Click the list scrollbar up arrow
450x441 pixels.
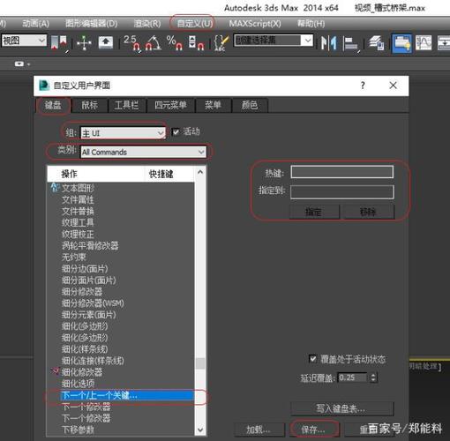[200, 172]
